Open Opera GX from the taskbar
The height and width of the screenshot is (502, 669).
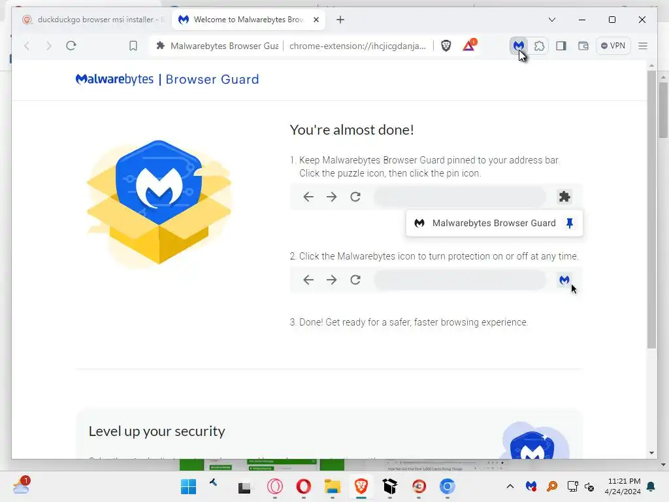275,486
